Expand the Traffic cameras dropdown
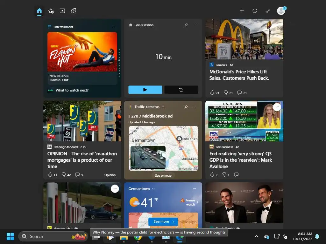The image size is (326, 244). (x=163, y=107)
